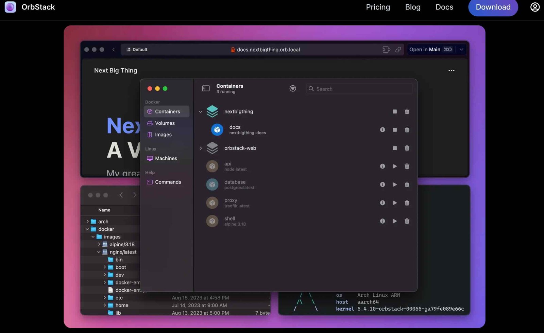Viewport: 544px width, 333px height.
Task: Delete the nextbigthing group
Action: (x=407, y=111)
